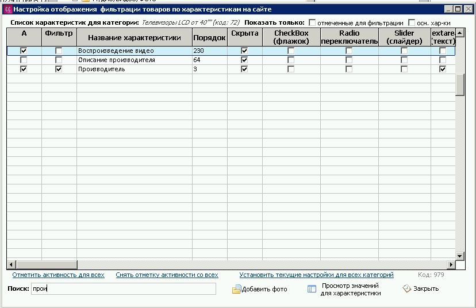The height and width of the screenshot is (308, 476).
Task: Uncheck Скрыта for 'Воспроизведение видео'
Action: coord(244,51)
